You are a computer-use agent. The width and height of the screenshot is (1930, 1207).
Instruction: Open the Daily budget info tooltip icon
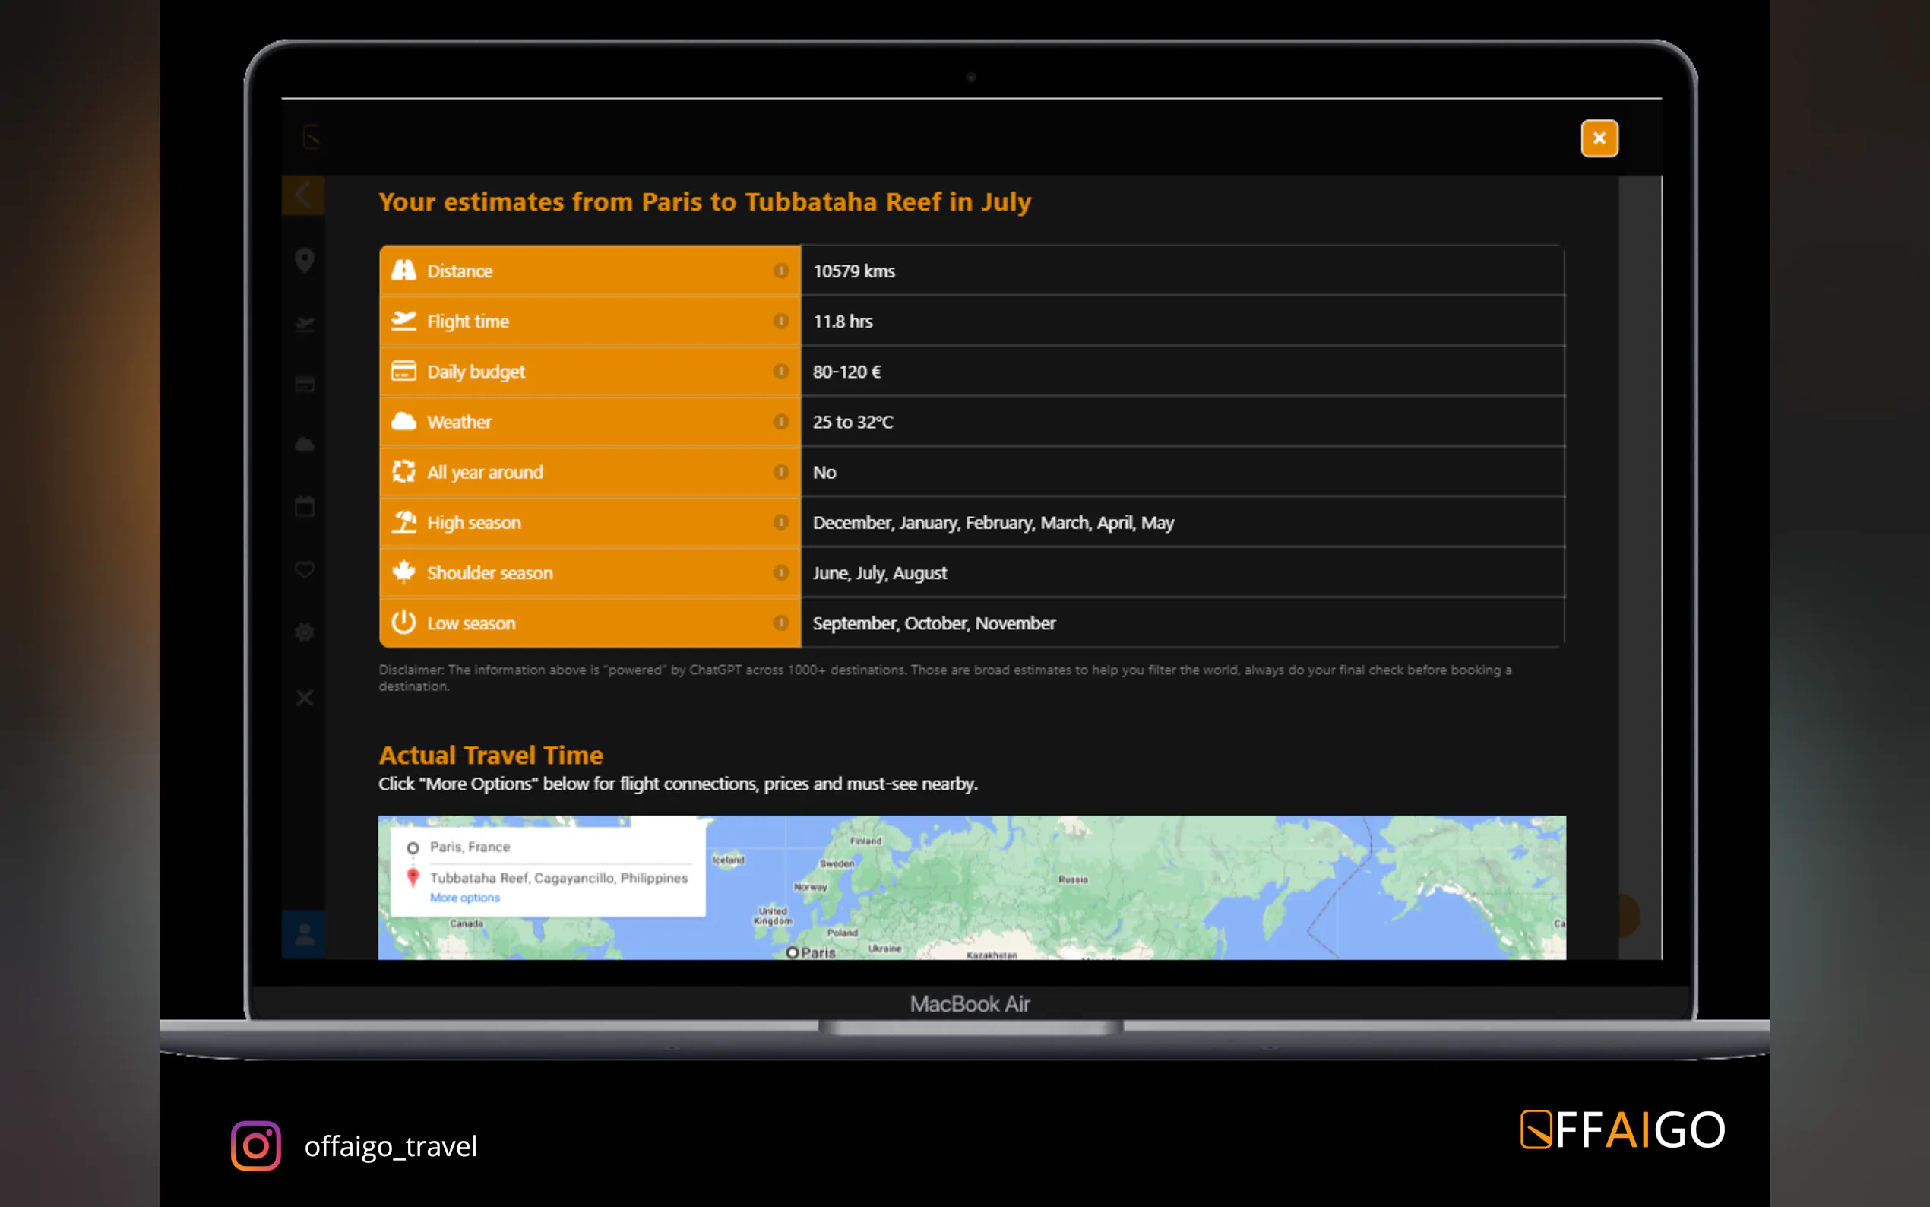tap(780, 371)
